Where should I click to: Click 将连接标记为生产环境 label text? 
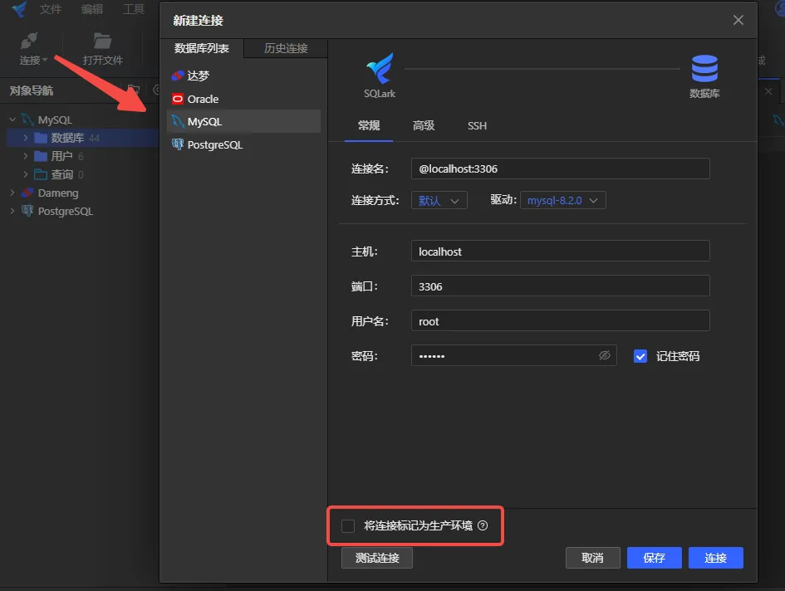tap(418, 525)
